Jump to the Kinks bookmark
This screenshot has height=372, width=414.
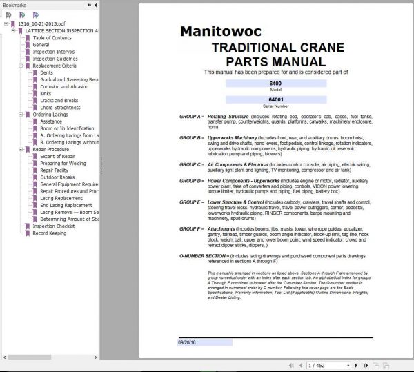point(46,94)
